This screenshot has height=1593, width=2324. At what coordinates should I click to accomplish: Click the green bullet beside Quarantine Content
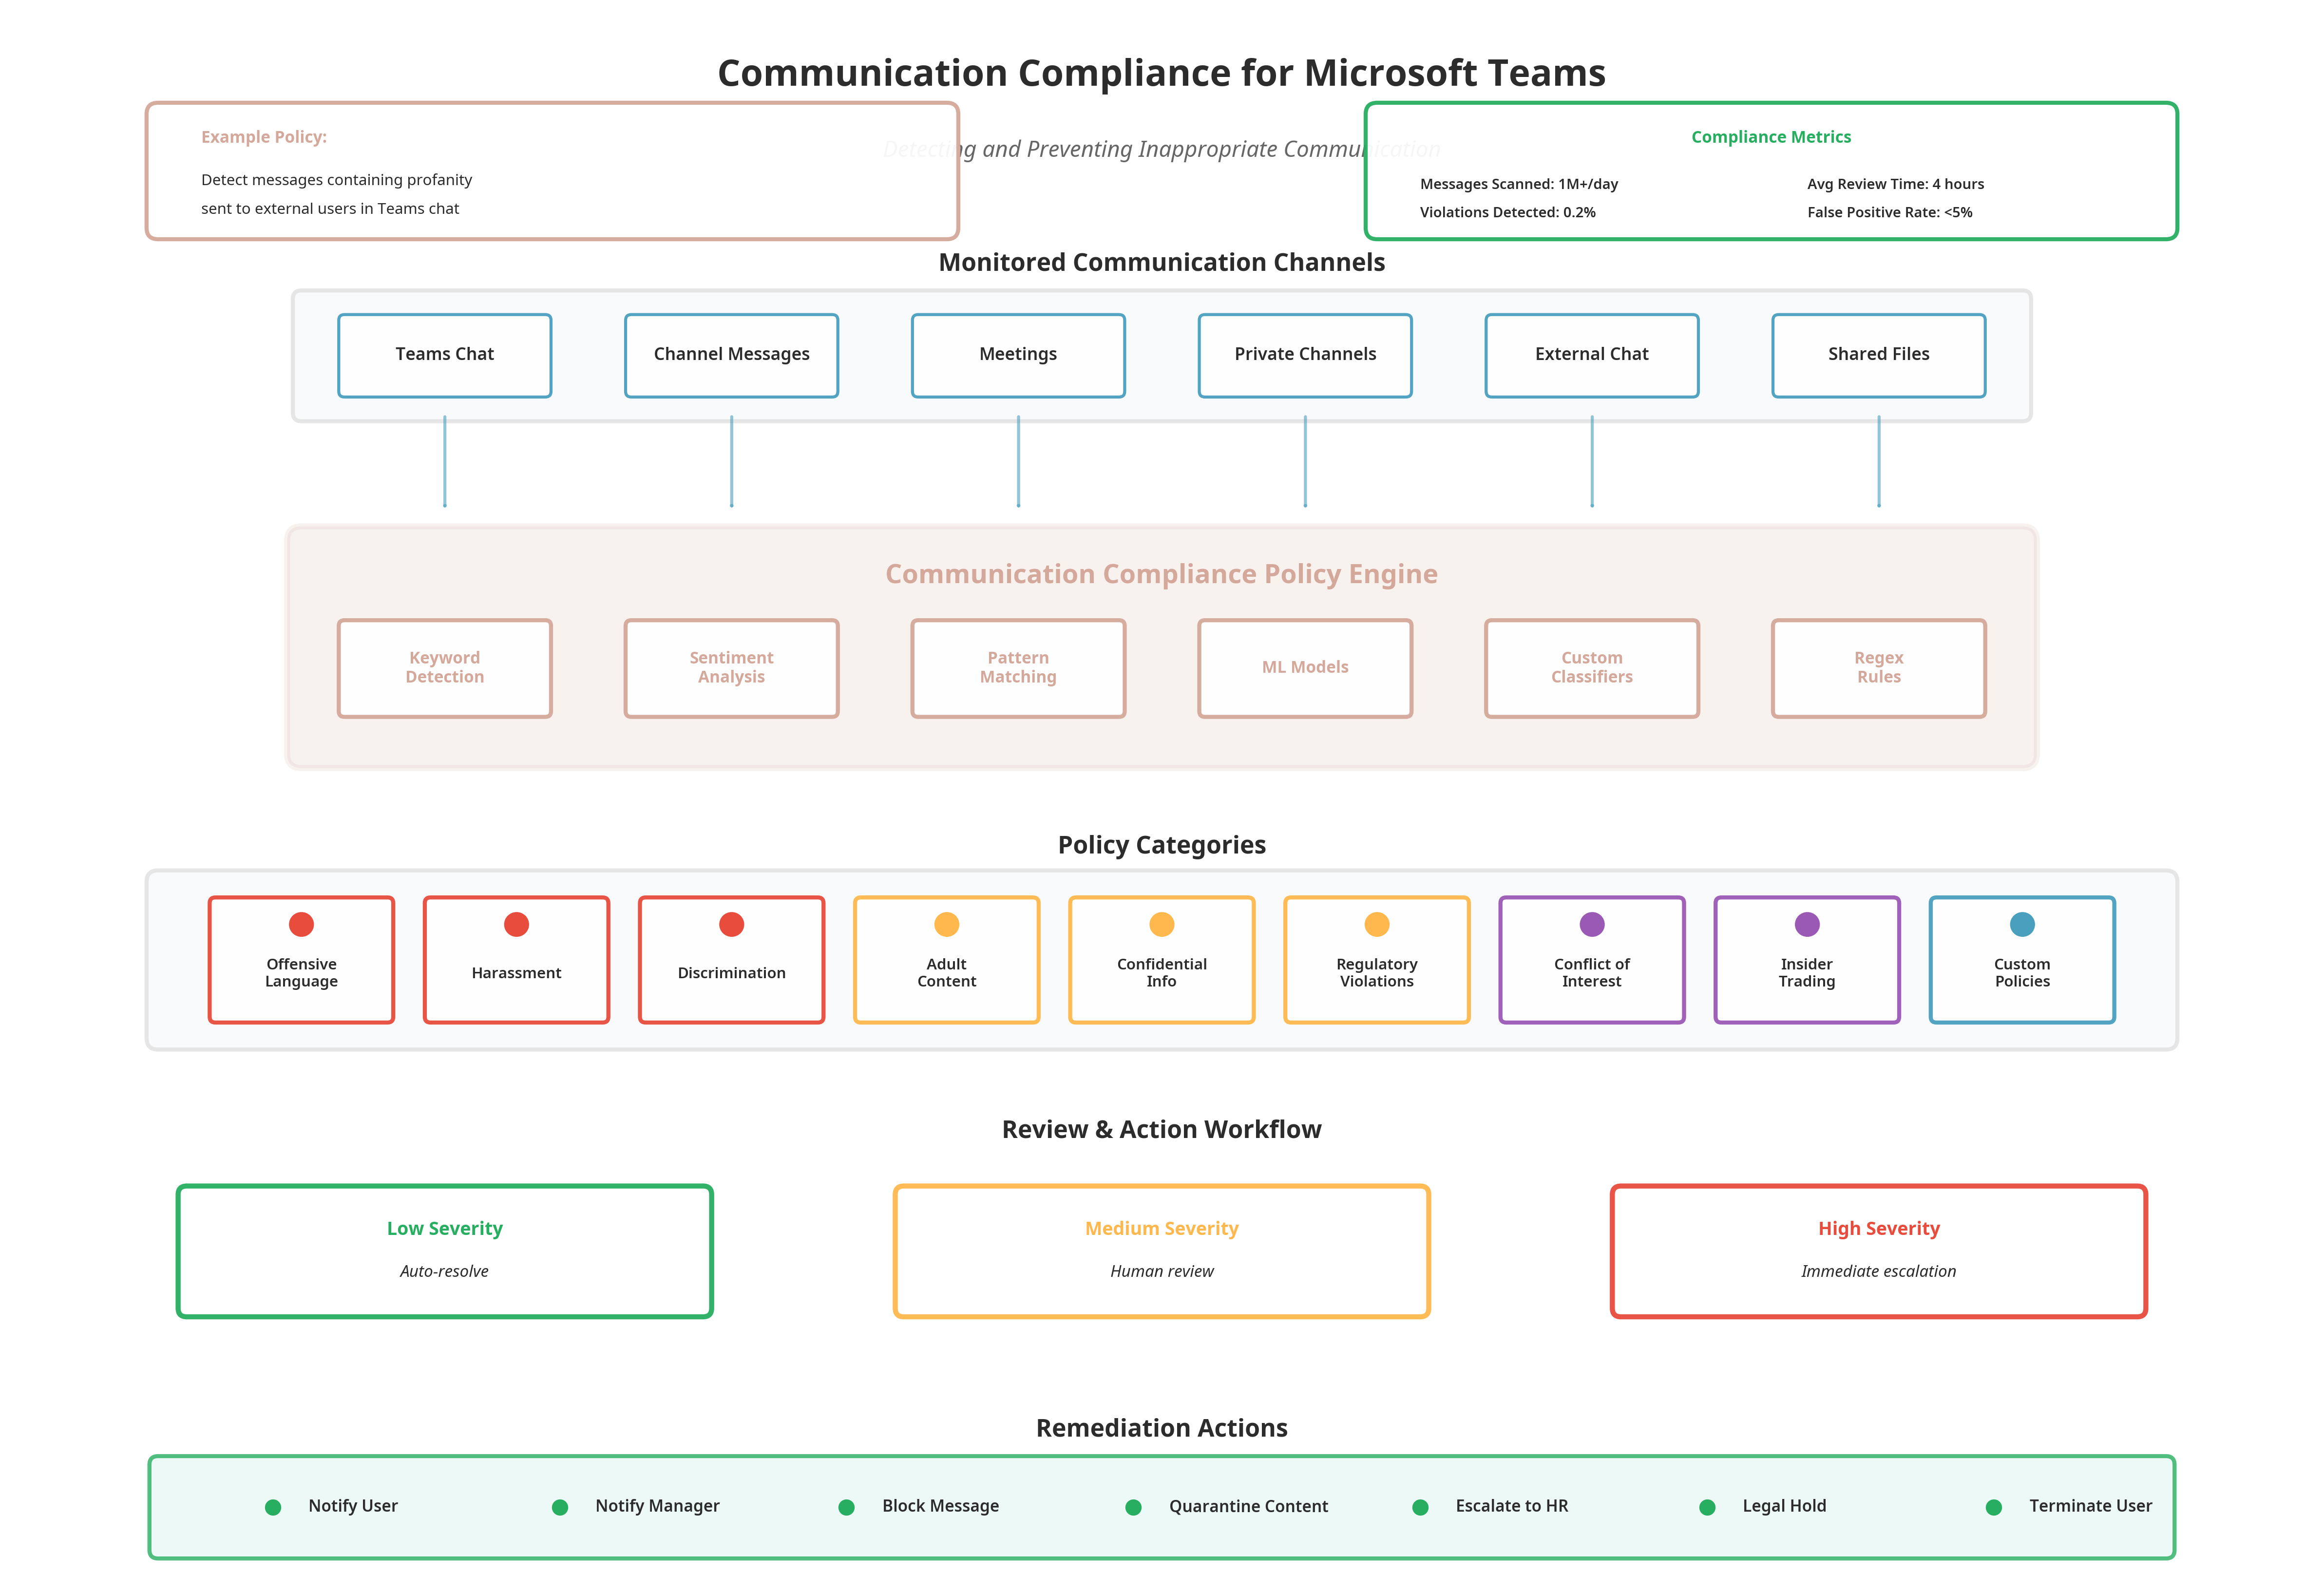pyautogui.click(x=1133, y=1506)
